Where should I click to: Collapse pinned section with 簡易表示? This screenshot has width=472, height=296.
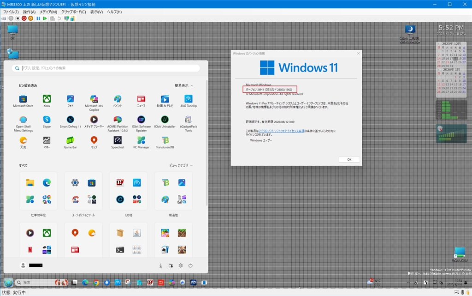183,85
